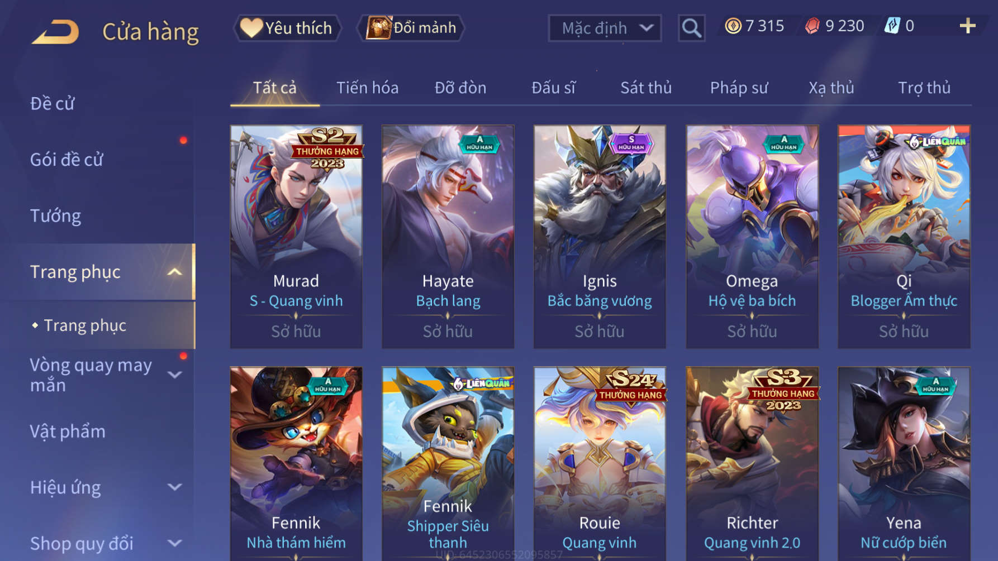The width and height of the screenshot is (998, 561).
Task: Collapse the Trang phục sidebar section
Action: (175, 272)
